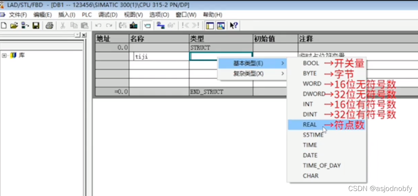
Task: Click the Paste clipboard icon
Action: (x=84, y=26)
